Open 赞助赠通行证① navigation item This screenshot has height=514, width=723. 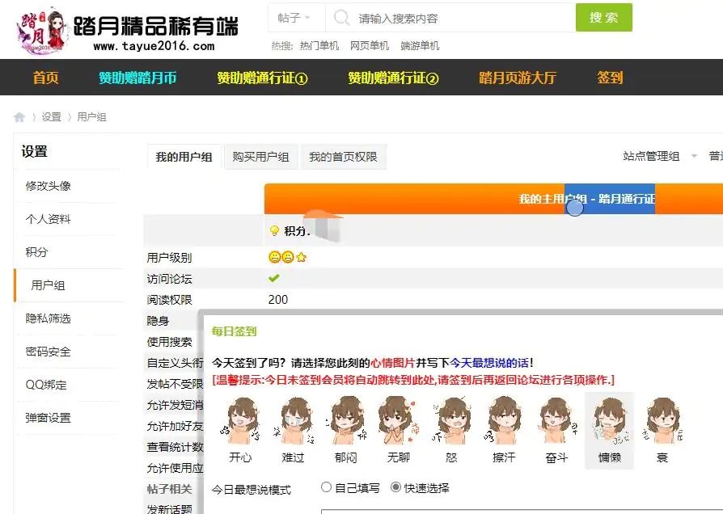(262, 78)
